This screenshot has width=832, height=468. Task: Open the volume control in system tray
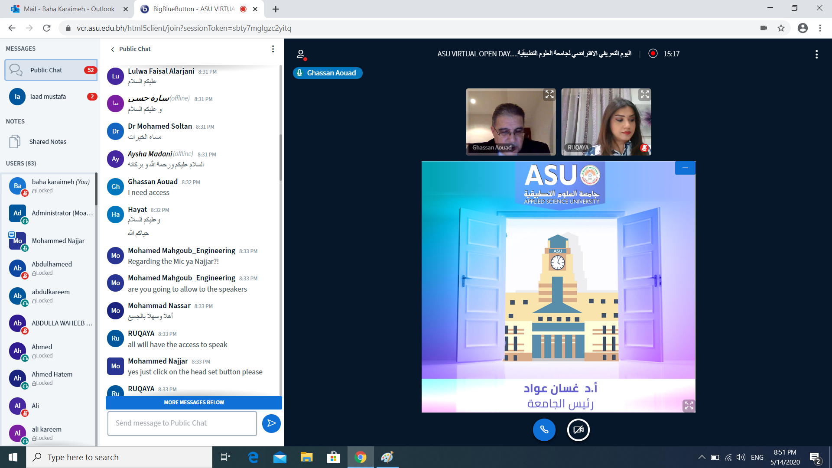tap(741, 457)
